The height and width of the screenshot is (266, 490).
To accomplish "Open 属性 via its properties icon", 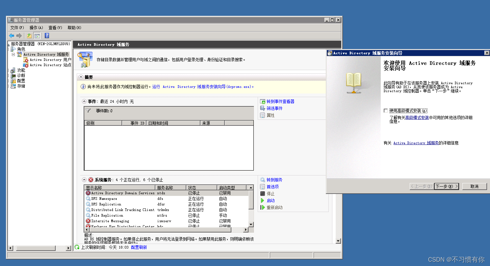I will pos(262,115).
